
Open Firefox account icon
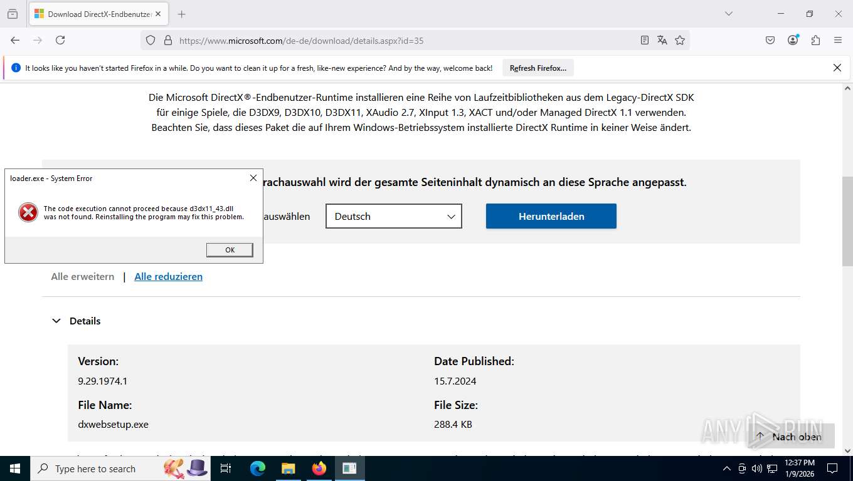[793, 40]
